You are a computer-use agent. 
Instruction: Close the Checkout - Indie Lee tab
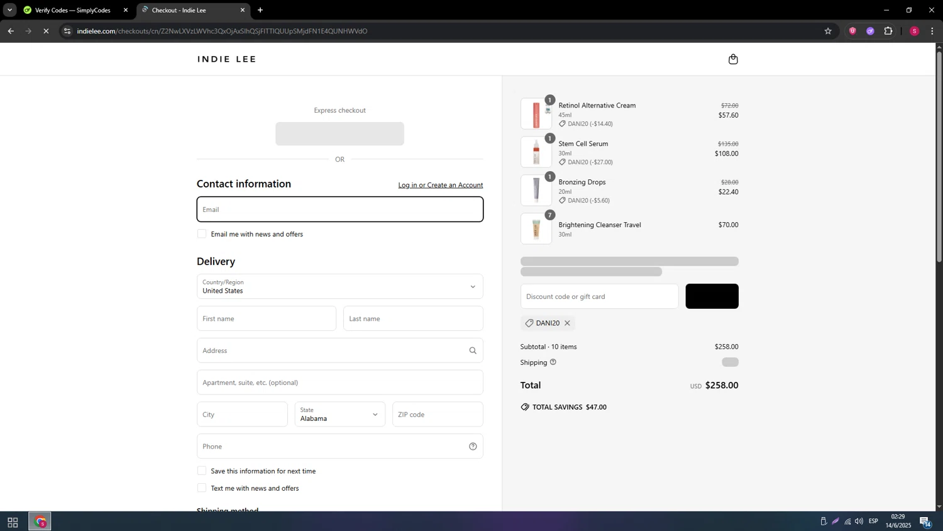pos(243,10)
